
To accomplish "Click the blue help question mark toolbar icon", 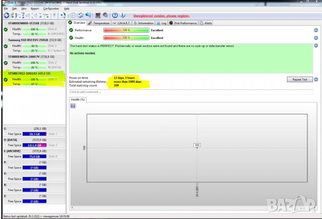I will (x=115, y=16).
